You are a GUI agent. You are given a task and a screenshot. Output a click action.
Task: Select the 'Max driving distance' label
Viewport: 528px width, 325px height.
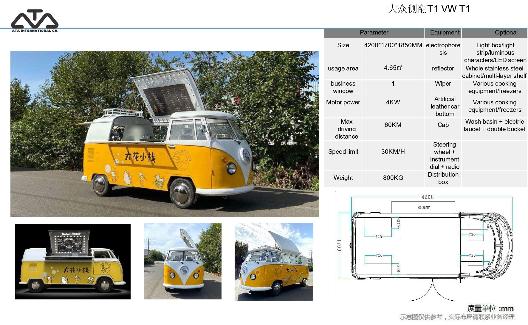coord(346,129)
